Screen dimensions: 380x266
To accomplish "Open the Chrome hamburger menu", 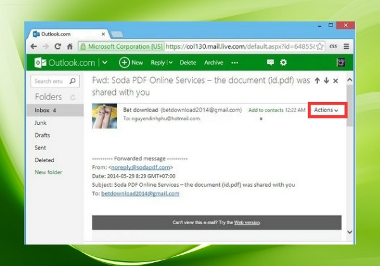I will tap(346, 46).
